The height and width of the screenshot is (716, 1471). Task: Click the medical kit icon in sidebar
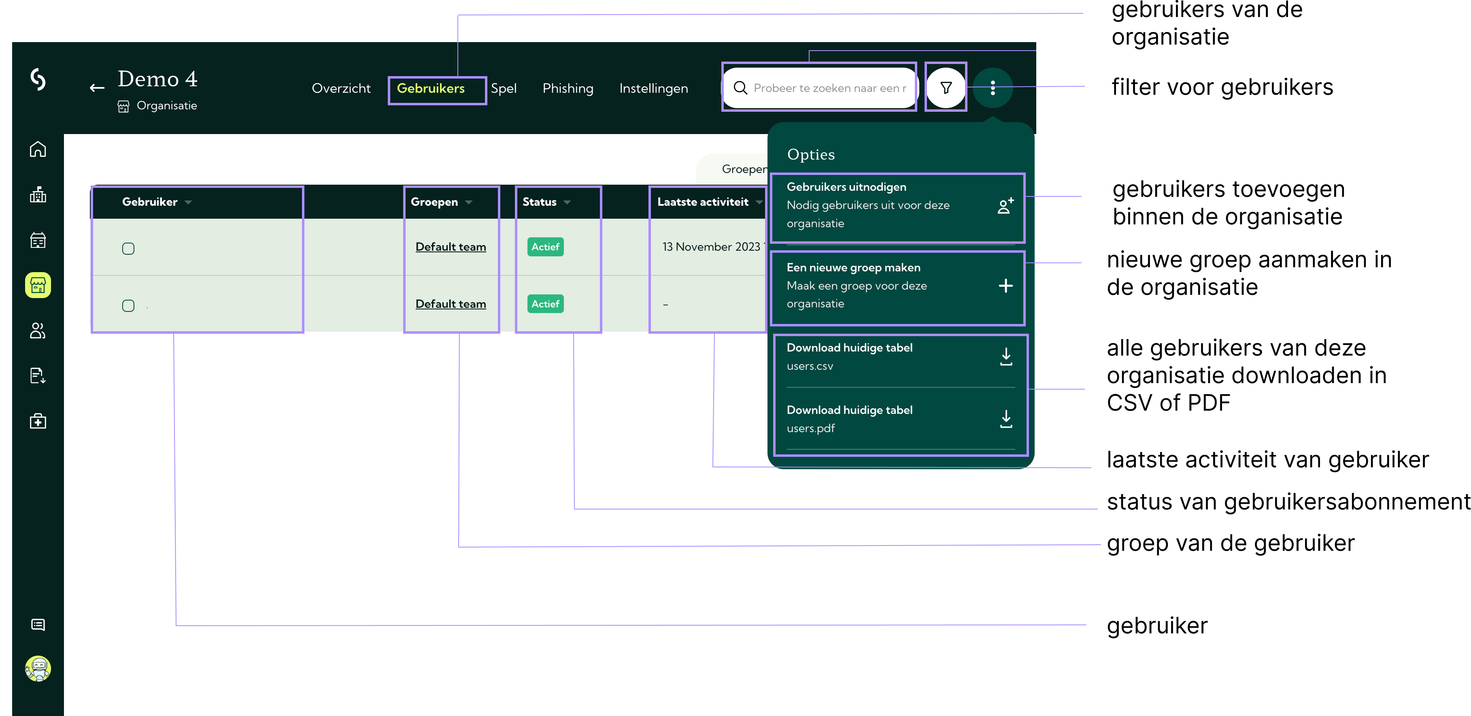(38, 421)
